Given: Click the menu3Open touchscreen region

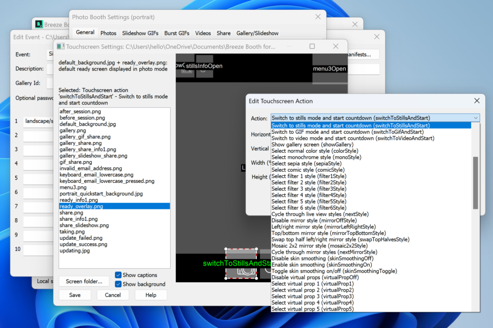Looking at the screenshot, I should coord(329,68).
